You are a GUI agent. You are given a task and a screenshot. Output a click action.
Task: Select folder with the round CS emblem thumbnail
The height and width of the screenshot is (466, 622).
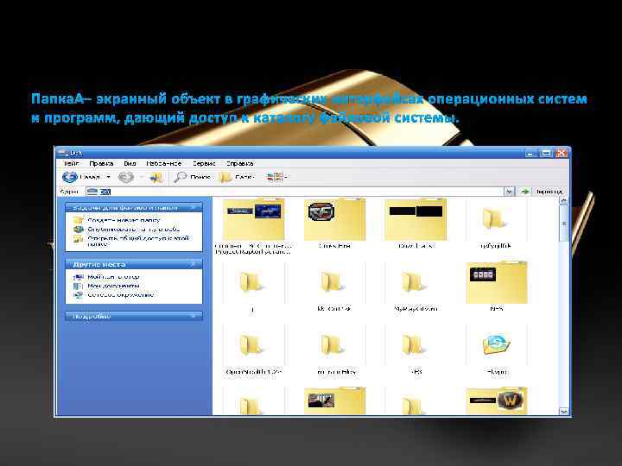point(334,219)
